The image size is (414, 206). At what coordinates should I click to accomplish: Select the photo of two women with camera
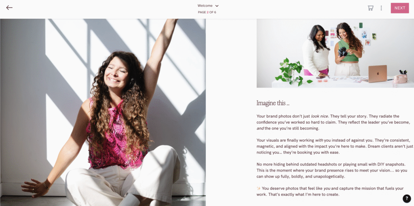(x=335, y=53)
